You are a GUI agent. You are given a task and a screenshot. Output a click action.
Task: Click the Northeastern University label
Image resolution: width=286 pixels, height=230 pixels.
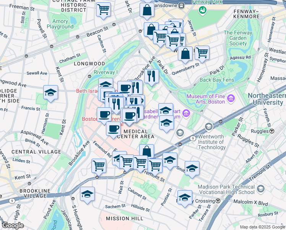click(267, 99)
